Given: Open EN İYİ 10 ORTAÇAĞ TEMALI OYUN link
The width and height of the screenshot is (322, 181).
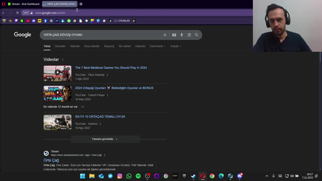Looking at the screenshot, I should point(100,117).
